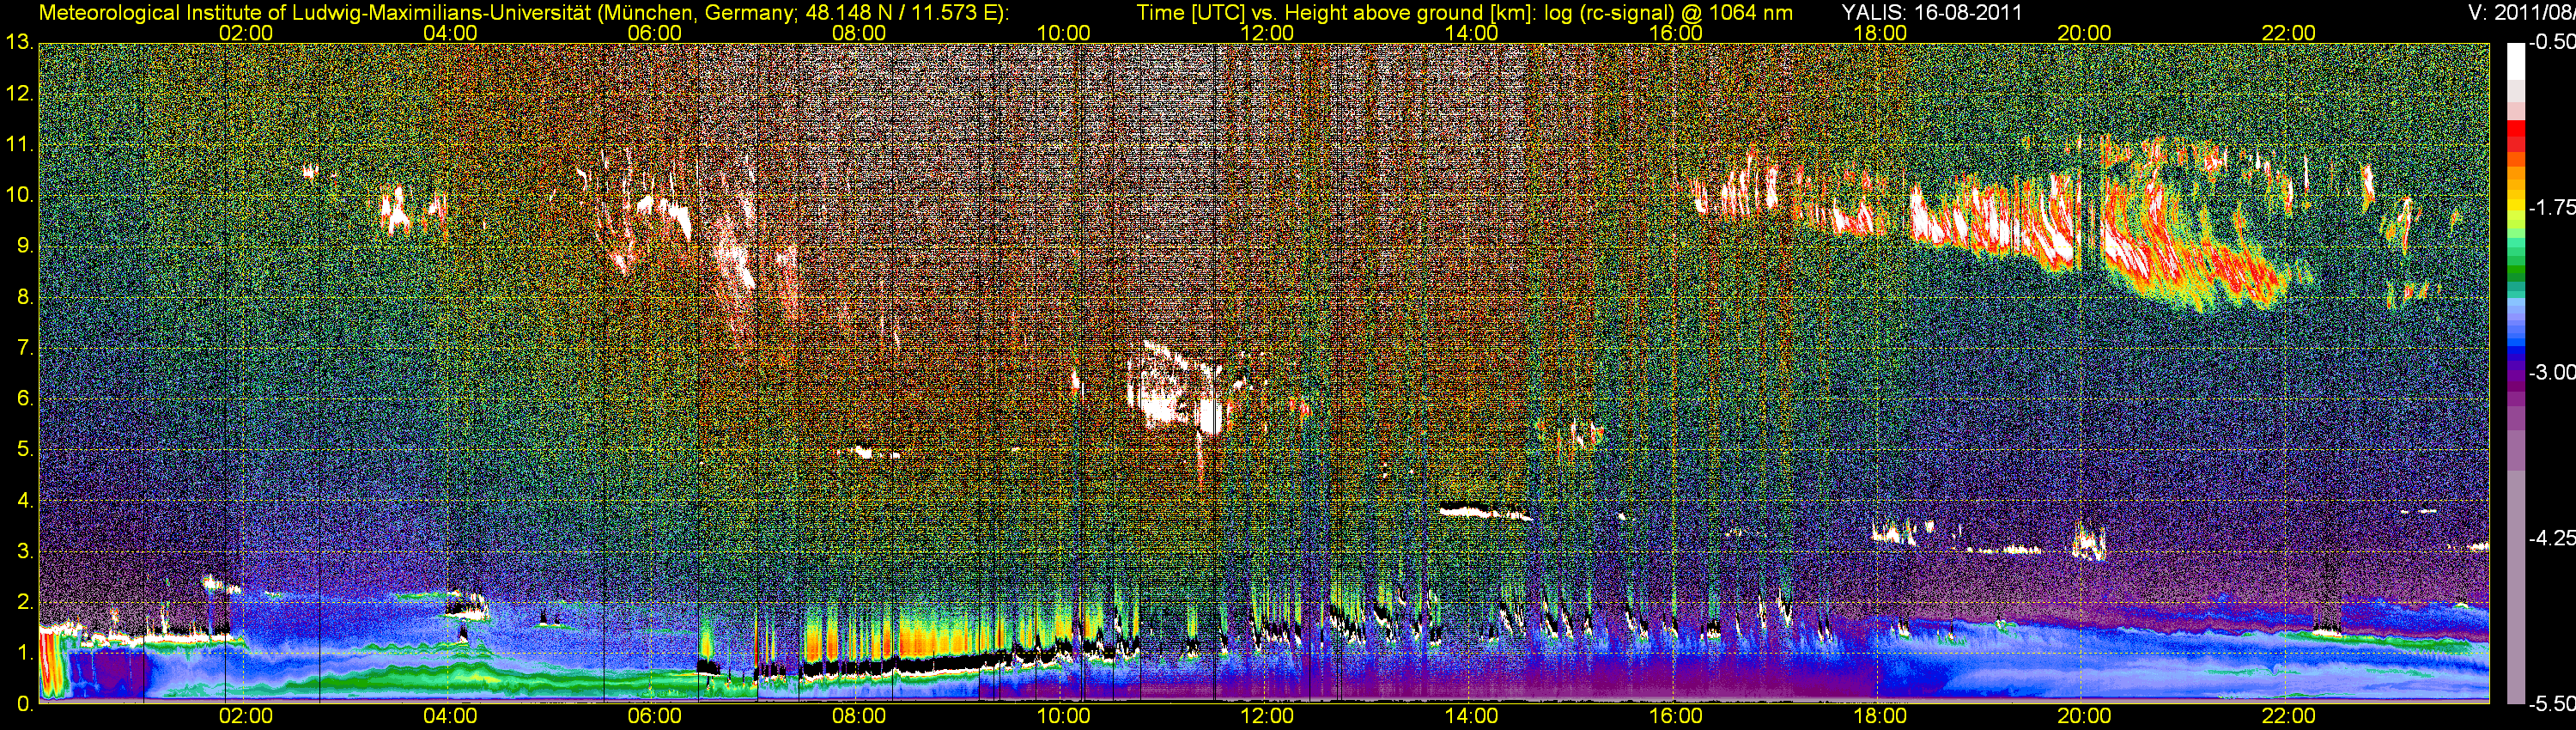Click the 12:00 label on the bottom time axis

[1267, 717]
